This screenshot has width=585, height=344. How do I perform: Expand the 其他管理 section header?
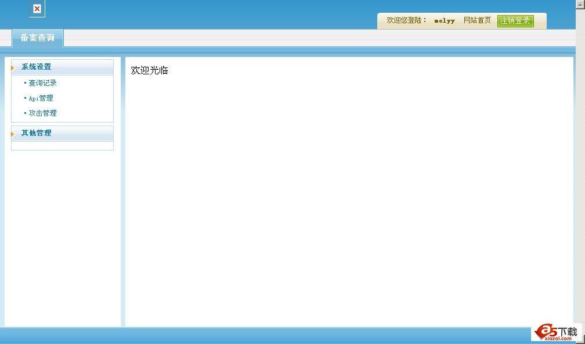pos(62,133)
